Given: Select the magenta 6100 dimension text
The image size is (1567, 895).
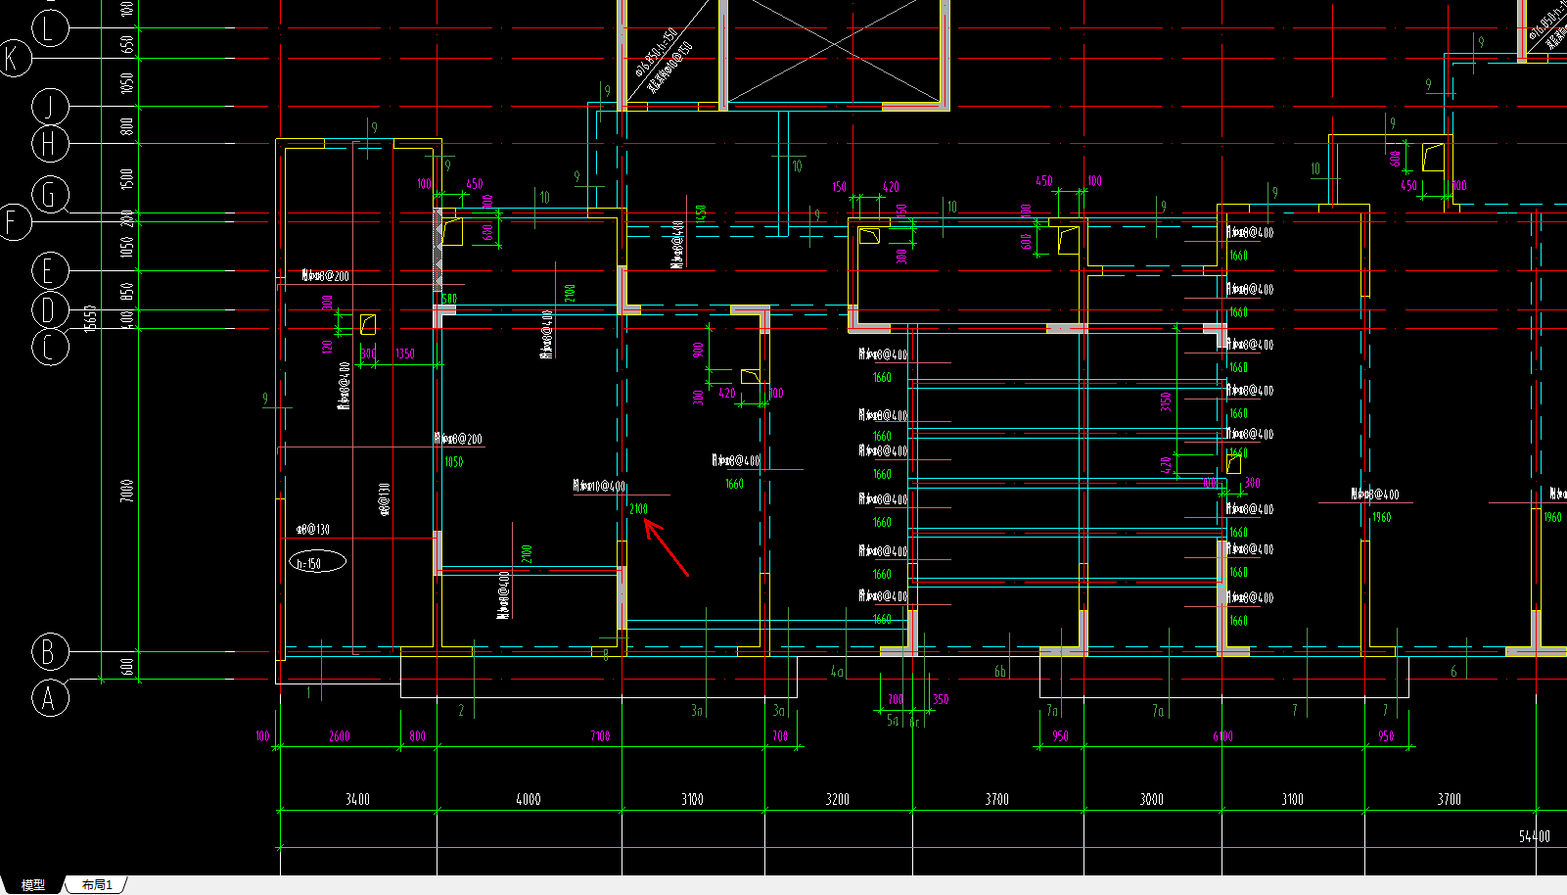Looking at the screenshot, I should pyautogui.click(x=1222, y=735).
